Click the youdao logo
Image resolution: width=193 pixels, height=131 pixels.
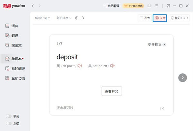(14, 6)
